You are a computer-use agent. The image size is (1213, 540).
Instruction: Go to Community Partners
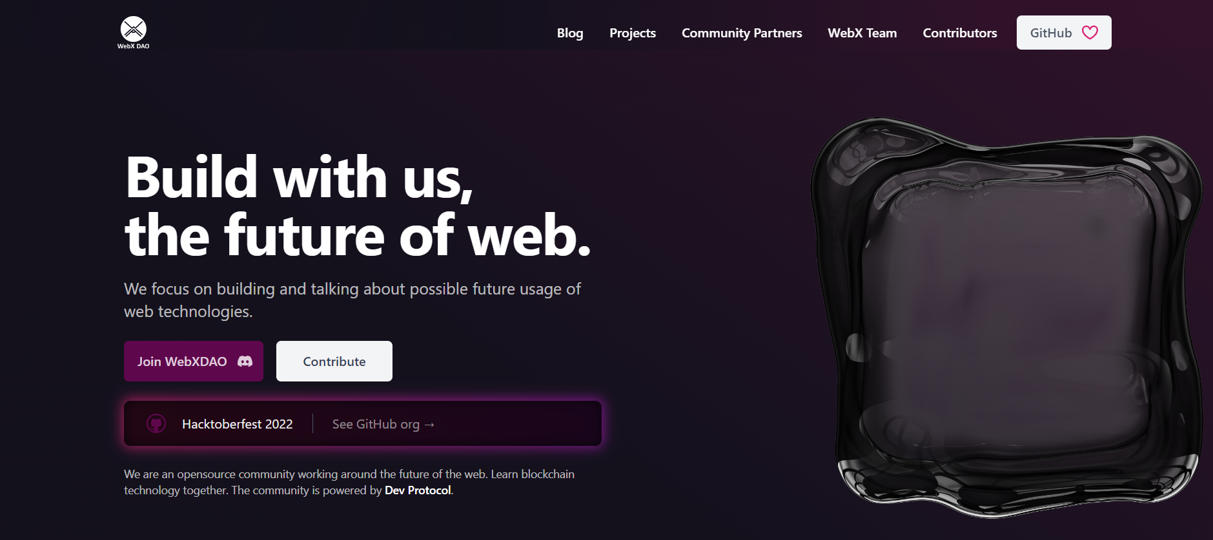tap(742, 33)
